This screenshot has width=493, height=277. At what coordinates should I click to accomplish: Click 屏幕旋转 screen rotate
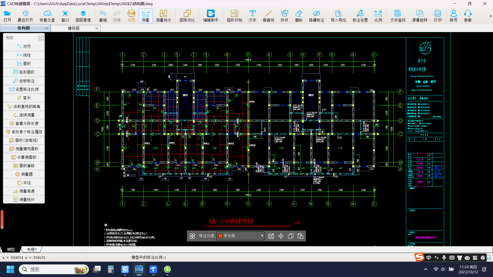(420, 16)
